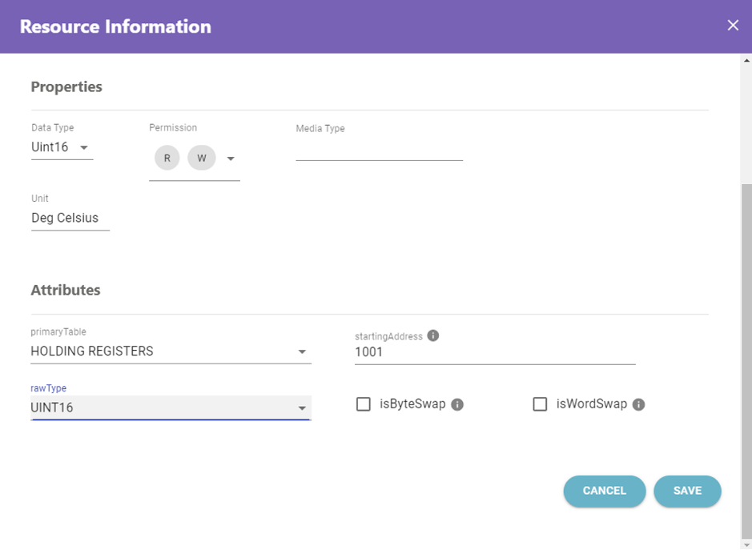Click the scroll down arrow on scrollbar
The height and width of the screenshot is (550, 752).
746,544
